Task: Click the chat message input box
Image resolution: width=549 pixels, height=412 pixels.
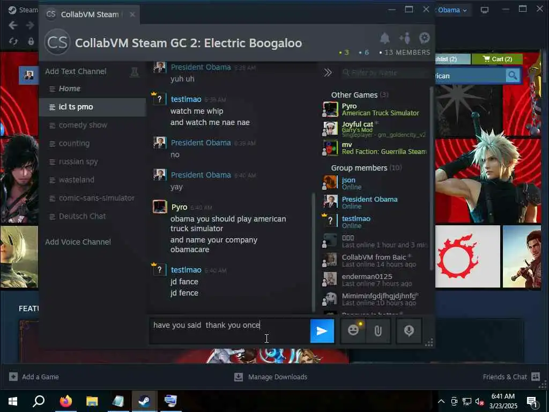Action: tap(229, 330)
